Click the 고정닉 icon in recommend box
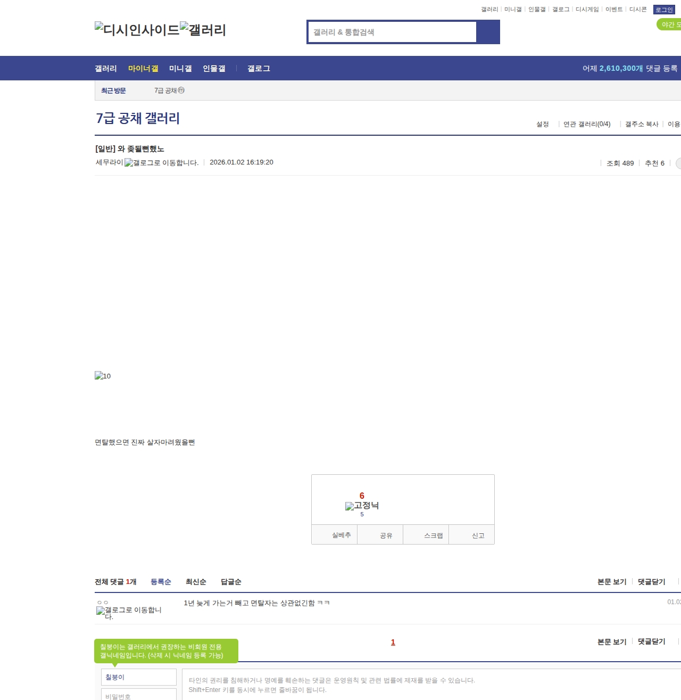681x700 pixels. click(362, 506)
